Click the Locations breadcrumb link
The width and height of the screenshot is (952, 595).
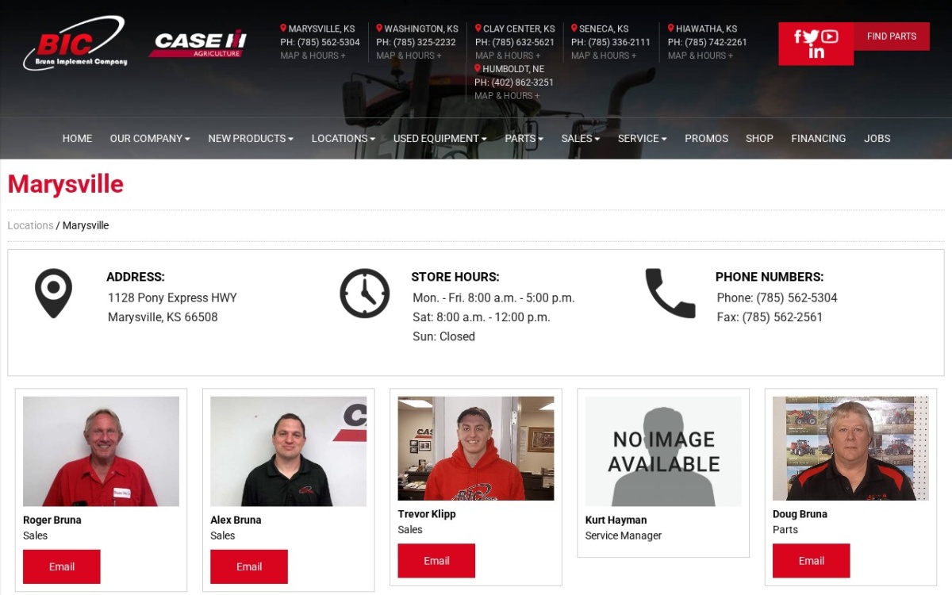30,225
